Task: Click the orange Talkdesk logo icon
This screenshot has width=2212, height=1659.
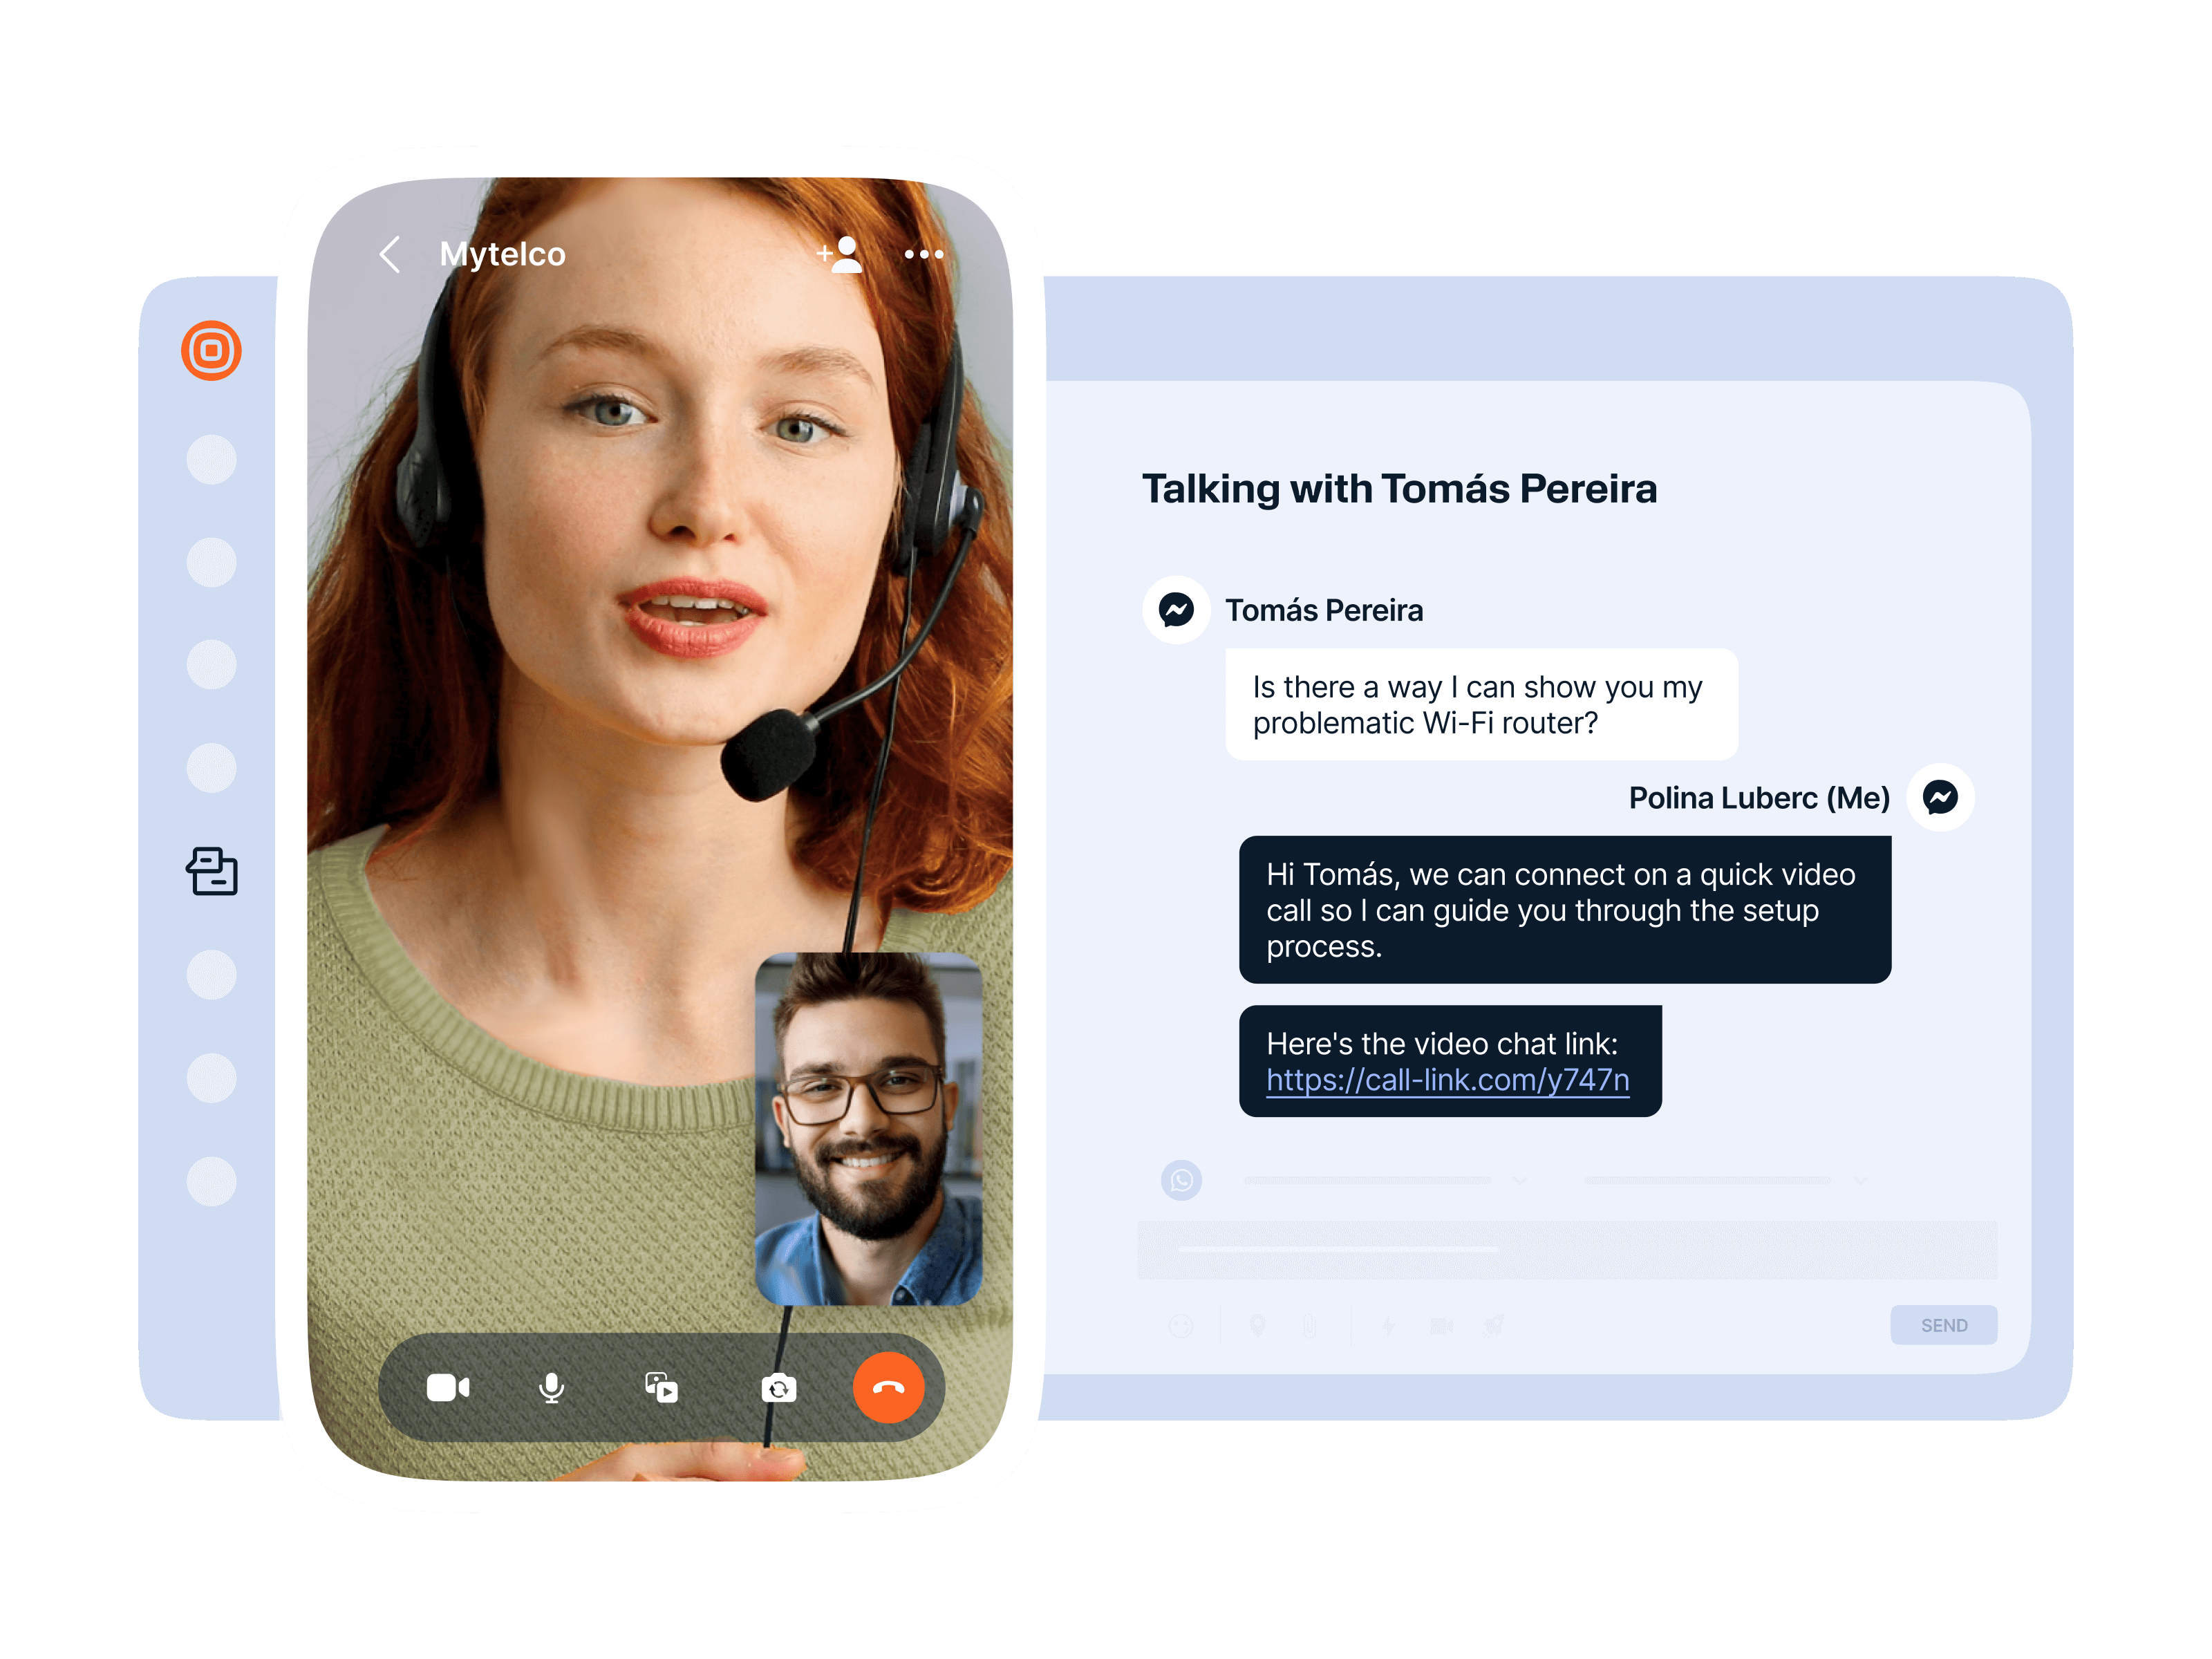Action: (211, 351)
